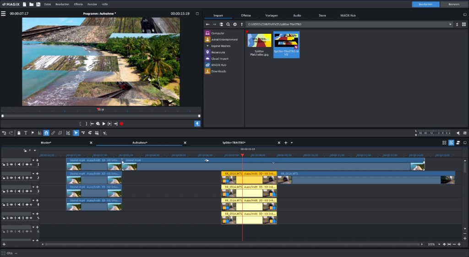Open new project tab dropdown arrow
The height and width of the screenshot is (257, 469).
click(x=292, y=143)
